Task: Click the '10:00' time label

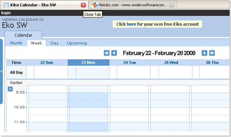Action: 19,107
